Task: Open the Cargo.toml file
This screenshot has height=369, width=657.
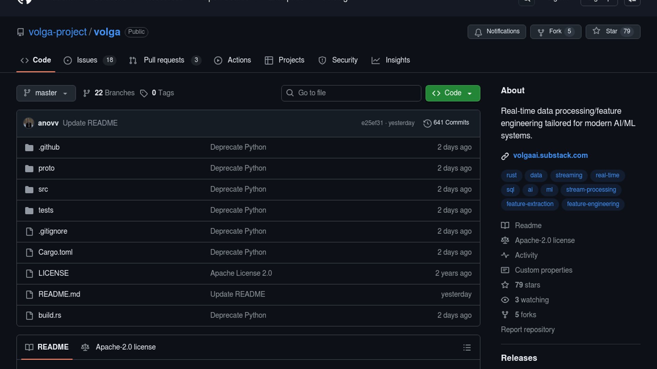Action: click(55, 252)
